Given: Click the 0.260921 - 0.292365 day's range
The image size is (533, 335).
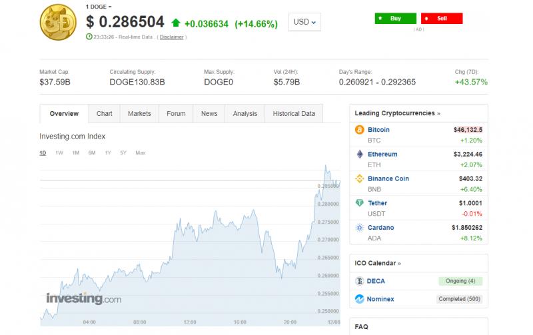Looking at the screenshot, I should click(x=377, y=82).
